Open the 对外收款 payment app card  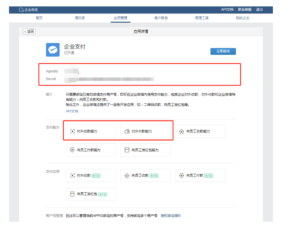click(91, 176)
